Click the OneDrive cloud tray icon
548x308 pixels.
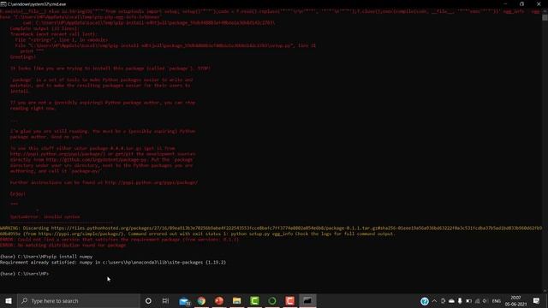(451, 300)
